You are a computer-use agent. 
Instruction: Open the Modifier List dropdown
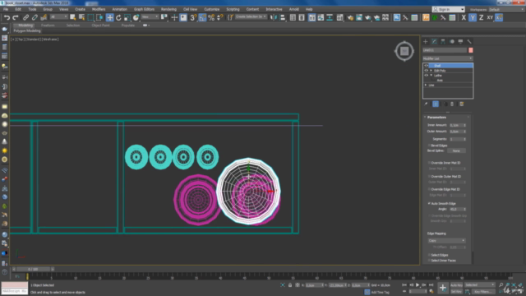447,58
